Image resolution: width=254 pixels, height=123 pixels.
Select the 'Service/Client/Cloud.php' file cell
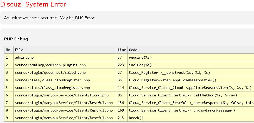coord(65,95)
